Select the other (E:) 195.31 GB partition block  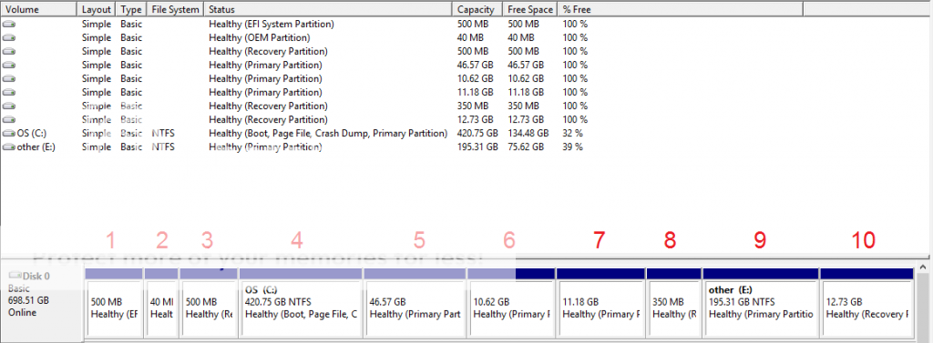761,303
